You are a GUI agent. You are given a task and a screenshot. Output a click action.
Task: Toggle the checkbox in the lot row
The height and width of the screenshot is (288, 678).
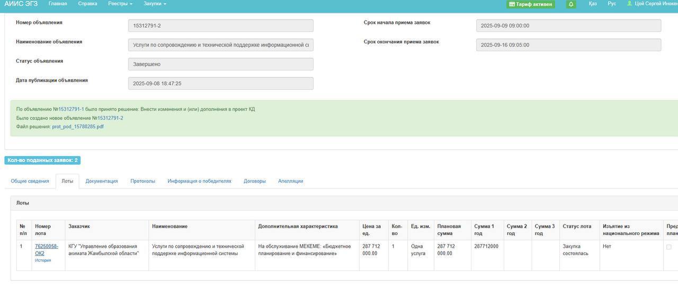(x=668, y=247)
